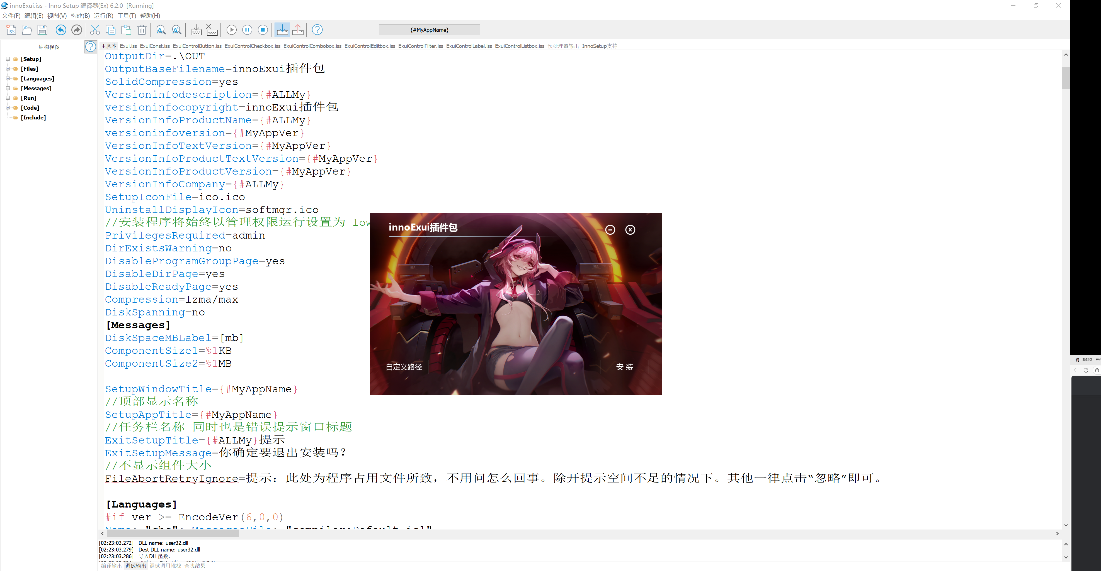
Task: Expand the [Languages] tree node
Action: click(8, 79)
